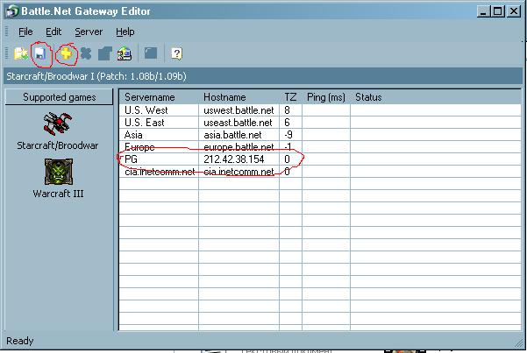Image resolution: width=527 pixels, height=353 pixels.
Task: Select the U.S. West server row
Action: coord(320,110)
